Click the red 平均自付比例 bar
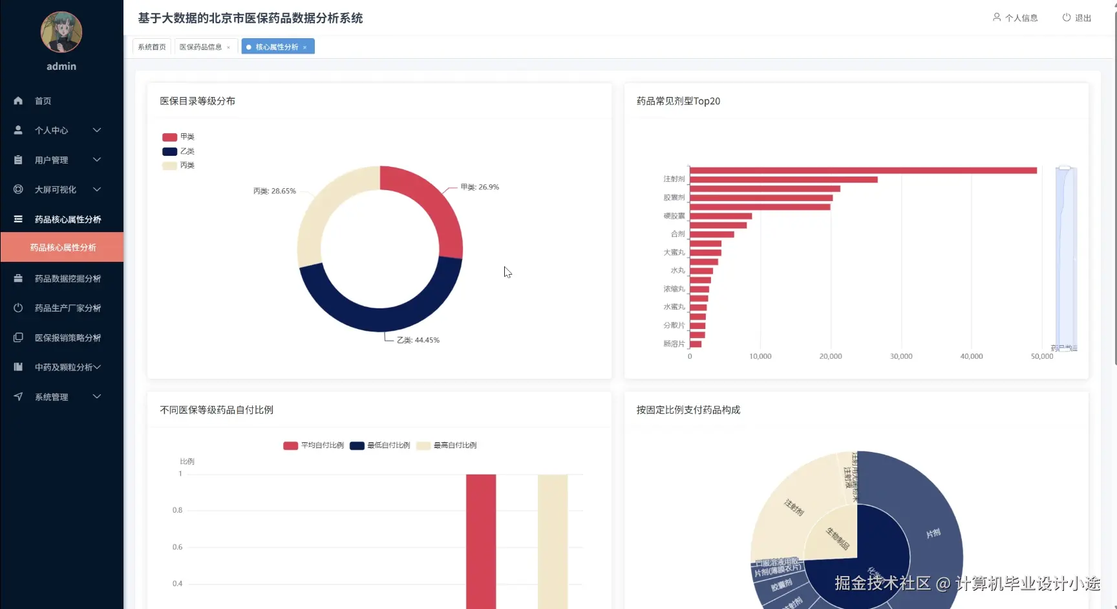The height and width of the screenshot is (609, 1117). [x=481, y=541]
